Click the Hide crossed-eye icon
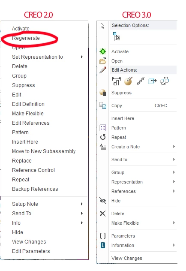The height and width of the screenshot is (271, 186). click(x=103, y=201)
